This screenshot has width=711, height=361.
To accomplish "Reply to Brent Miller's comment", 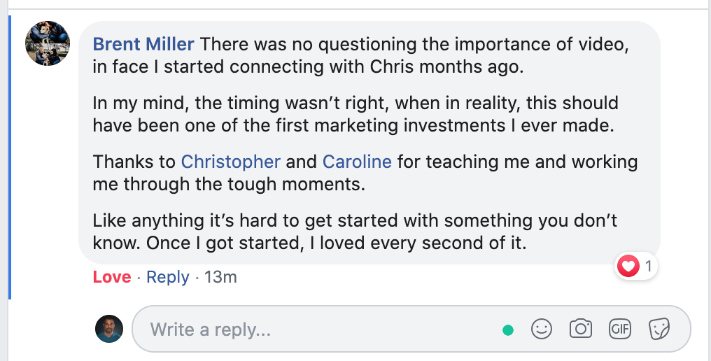I will [x=168, y=277].
